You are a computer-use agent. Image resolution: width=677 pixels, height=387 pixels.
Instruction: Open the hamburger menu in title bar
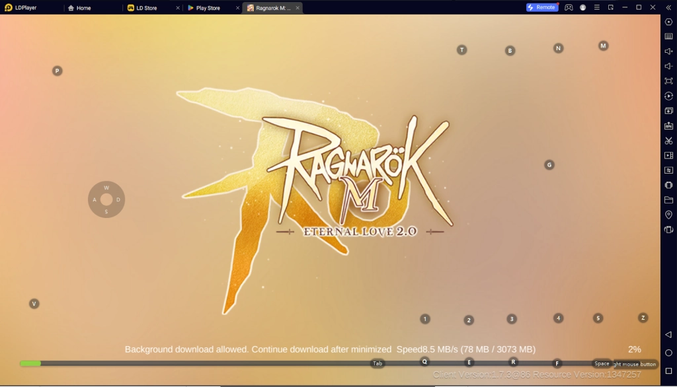point(597,7)
